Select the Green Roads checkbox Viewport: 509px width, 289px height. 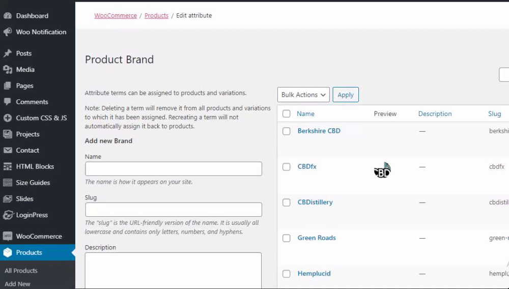click(x=287, y=238)
